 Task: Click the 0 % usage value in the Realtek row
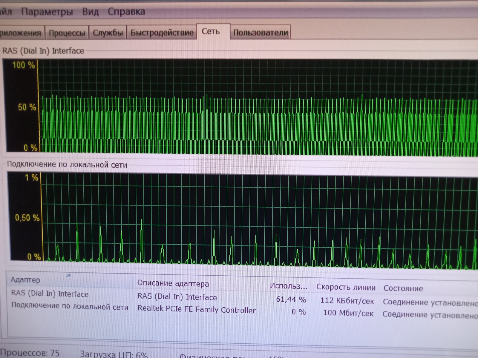298,312
